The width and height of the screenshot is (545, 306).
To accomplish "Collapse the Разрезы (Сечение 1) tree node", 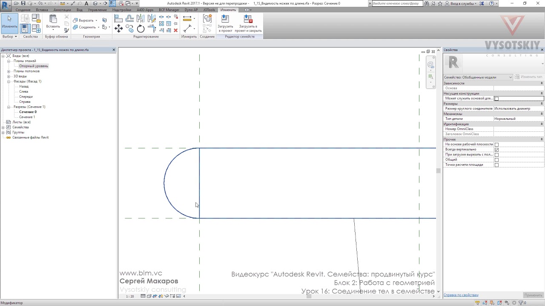I will (9, 107).
